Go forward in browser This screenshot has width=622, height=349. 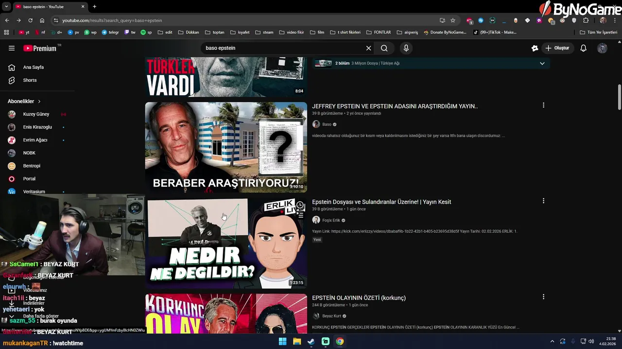tap(18, 20)
